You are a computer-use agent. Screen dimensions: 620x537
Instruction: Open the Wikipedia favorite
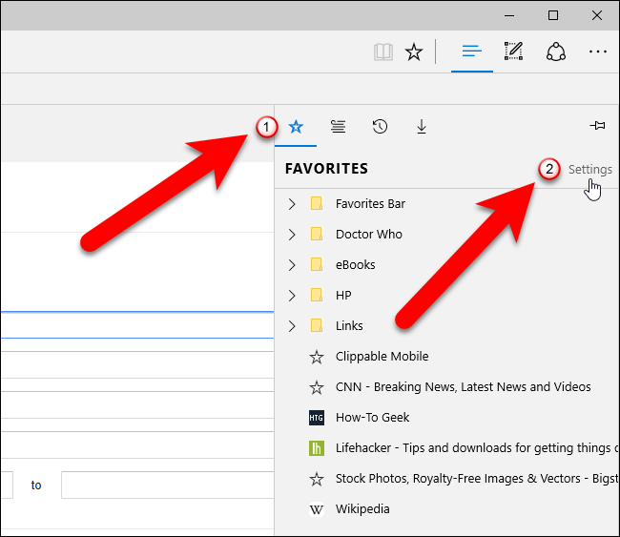click(362, 508)
